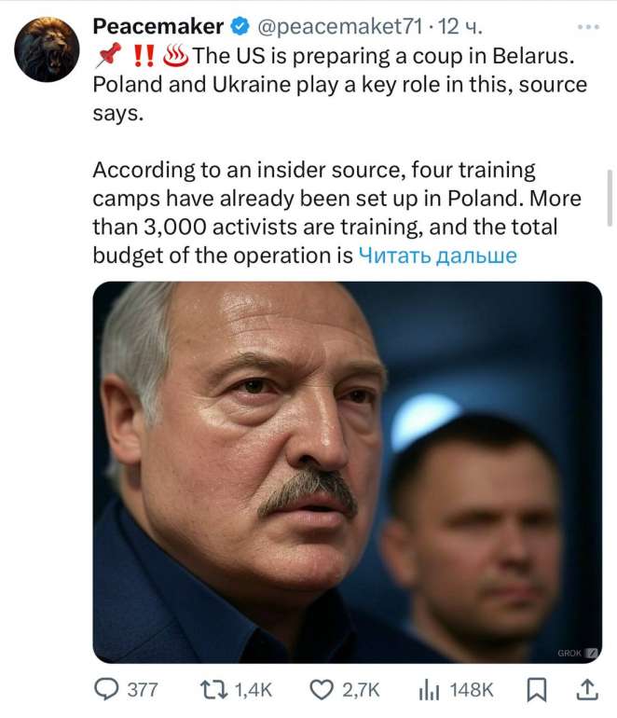Click the 377 replies count
The width and height of the screenshot is (617, 718).
(x=142, y=690)
